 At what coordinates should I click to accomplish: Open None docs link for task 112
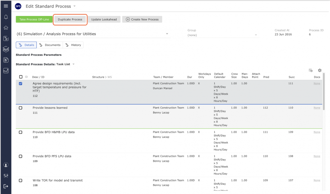pos(317,83)
